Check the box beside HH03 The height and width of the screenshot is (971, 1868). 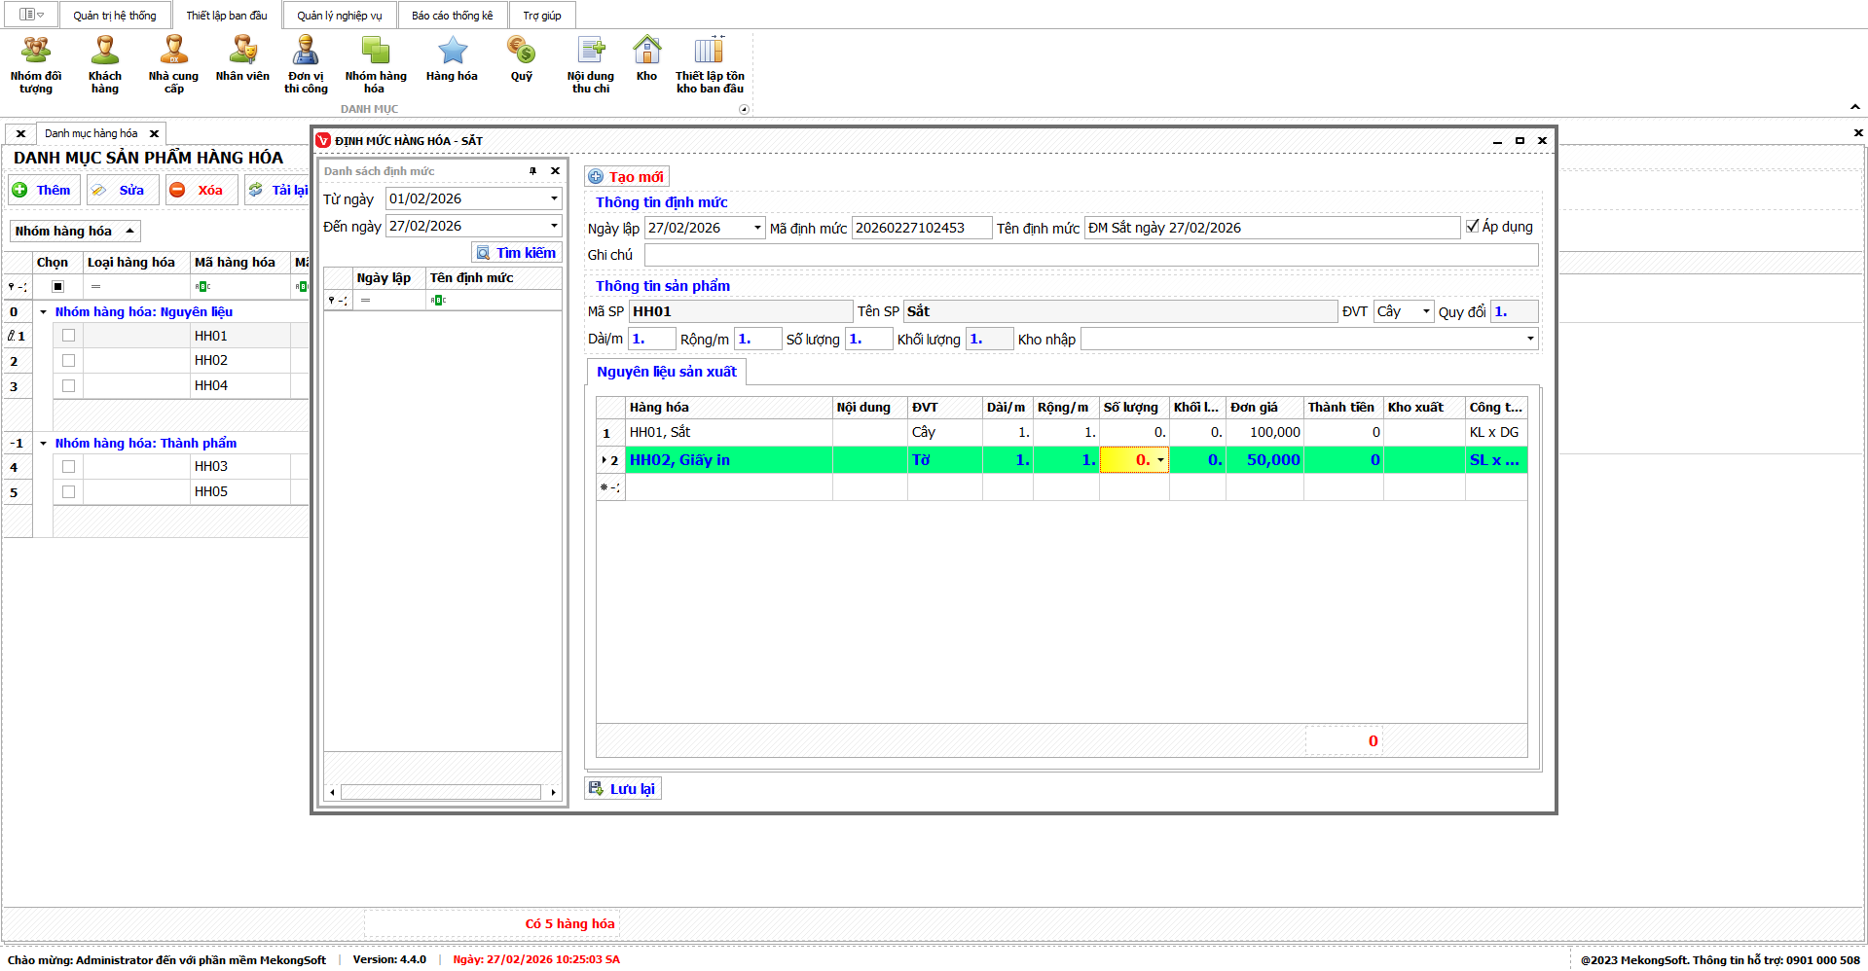(68, 467)
